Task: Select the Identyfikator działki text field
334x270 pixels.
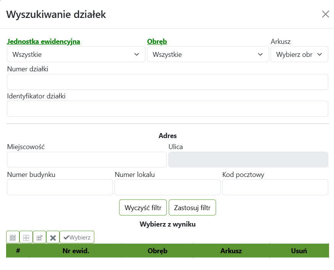Action: pos(167,109)
